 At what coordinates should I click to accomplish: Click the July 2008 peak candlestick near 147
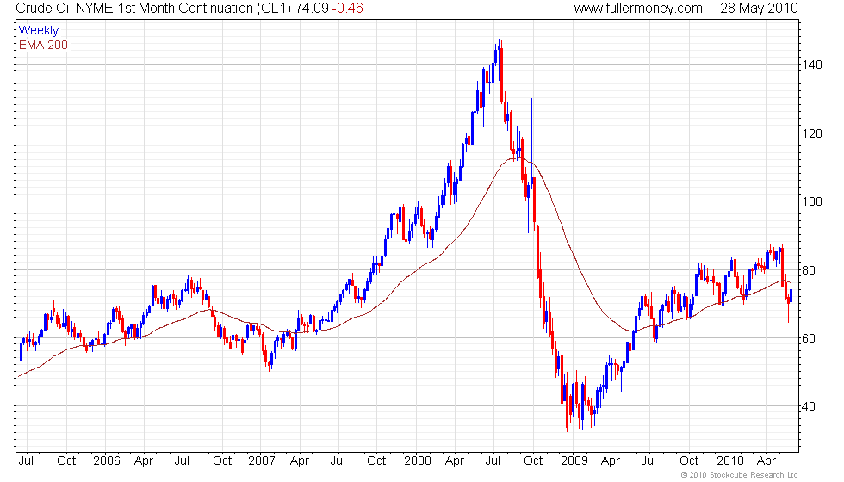click(x=500, y=59)
